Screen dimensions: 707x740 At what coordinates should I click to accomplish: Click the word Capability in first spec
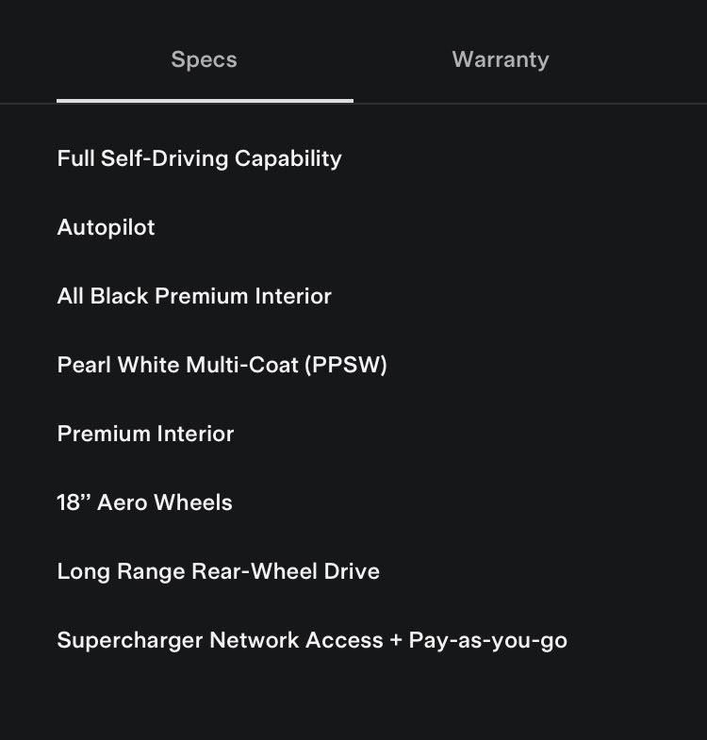(288, 158)
